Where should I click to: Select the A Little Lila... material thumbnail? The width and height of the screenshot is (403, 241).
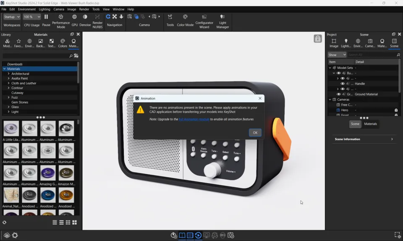pyautogui.click(x=11, y=128)
